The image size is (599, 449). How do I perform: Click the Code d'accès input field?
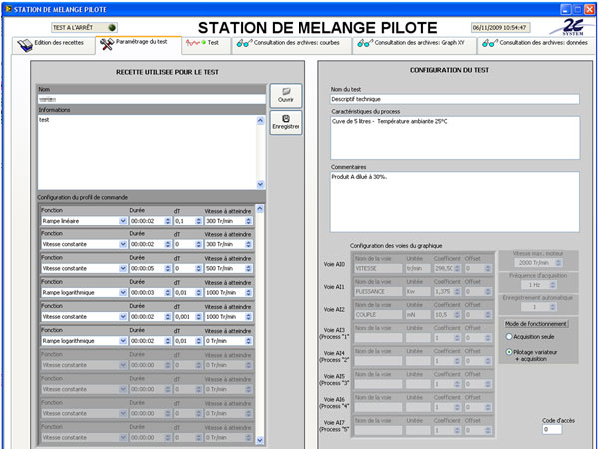pos(552,430)
